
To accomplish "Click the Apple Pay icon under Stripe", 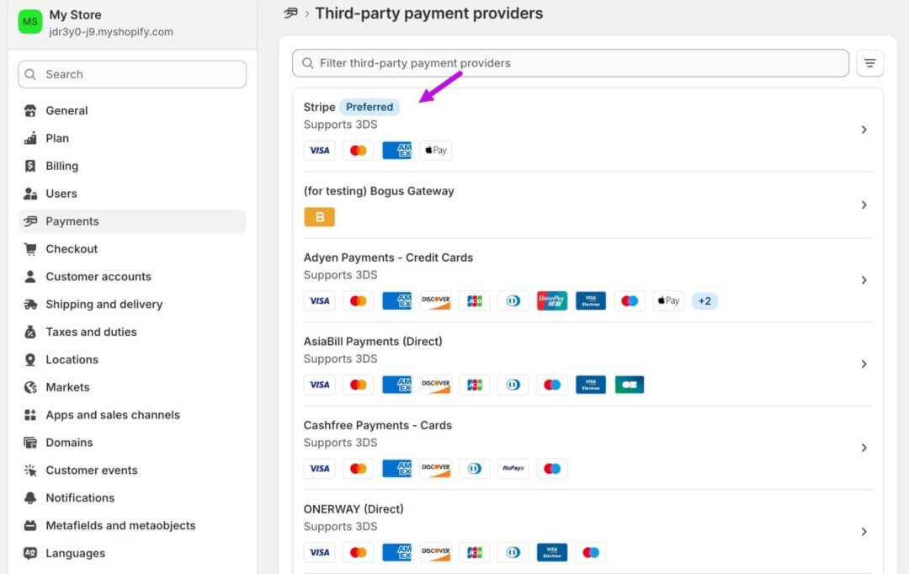I will pyautogui.click(x=436, y=151).
